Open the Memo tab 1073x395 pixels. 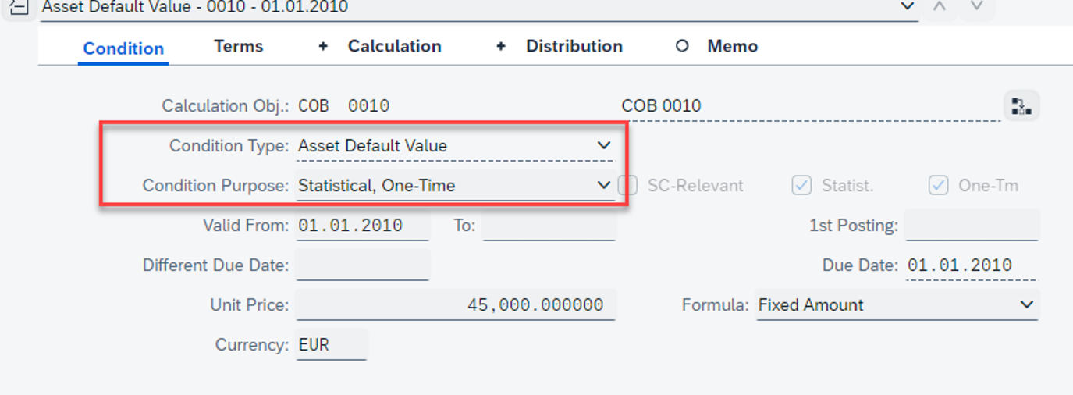[x=733, y=47]
